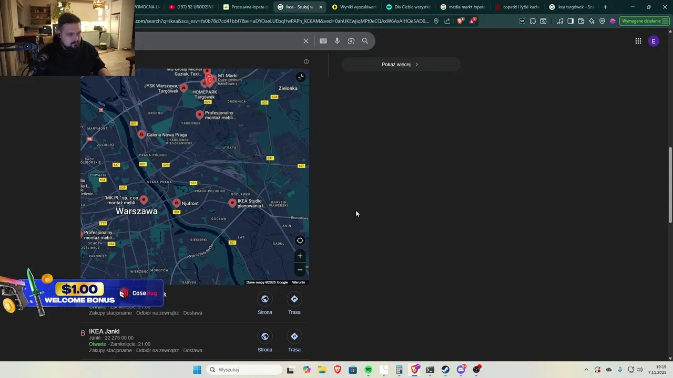Switch to Przesuwna łopata tab

pyautogui.click(x=246, y=7)
